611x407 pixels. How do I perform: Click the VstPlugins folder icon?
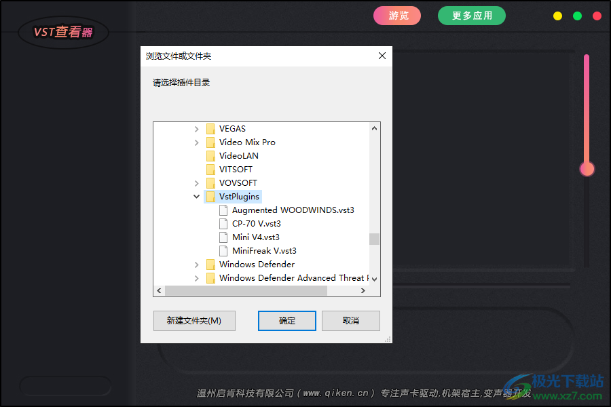tap(210, 196)
